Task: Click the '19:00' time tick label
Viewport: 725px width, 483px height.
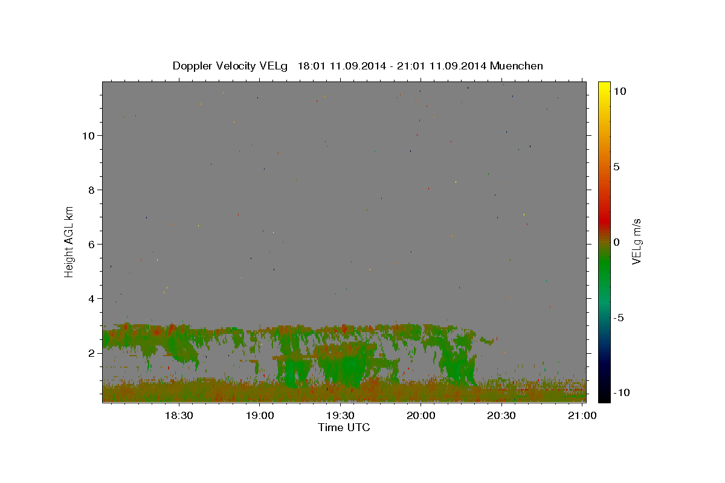Action: (260, 415)
